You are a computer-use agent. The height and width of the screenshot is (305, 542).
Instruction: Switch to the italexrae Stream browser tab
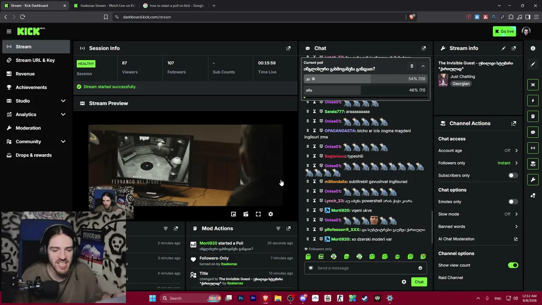[x=104, y=6]
